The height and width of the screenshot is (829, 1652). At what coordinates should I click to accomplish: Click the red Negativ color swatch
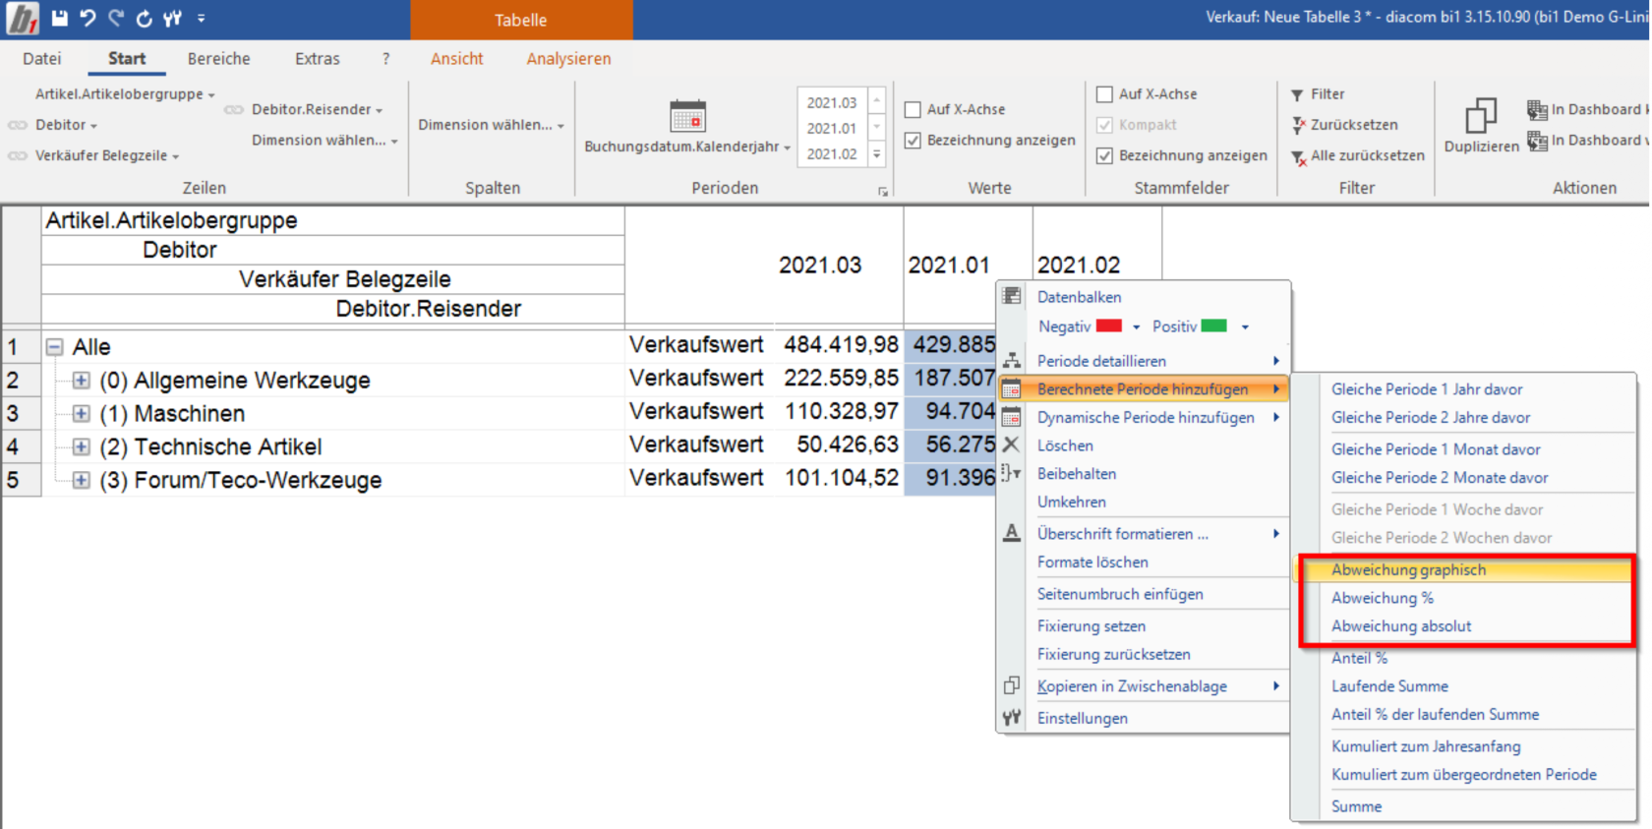pyautogui.click(x=1109, y=326)
